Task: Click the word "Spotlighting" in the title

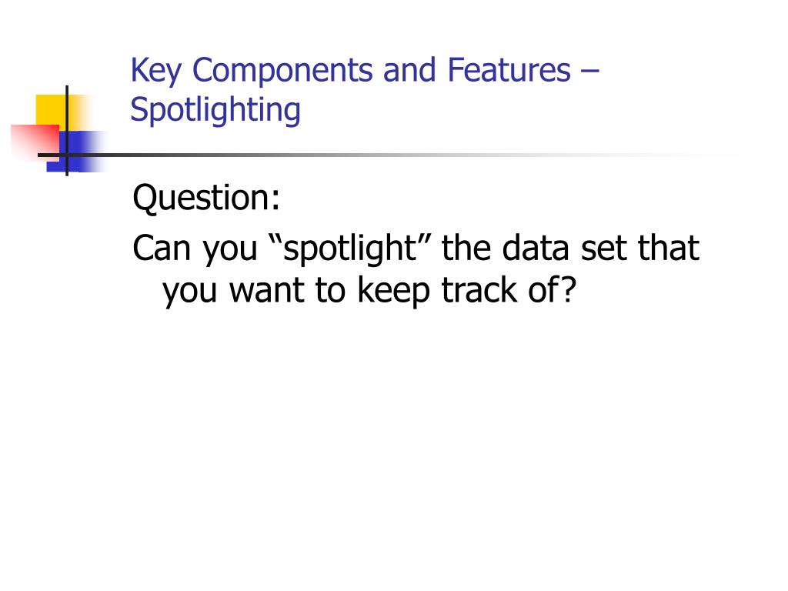Action: click(215, 110)
